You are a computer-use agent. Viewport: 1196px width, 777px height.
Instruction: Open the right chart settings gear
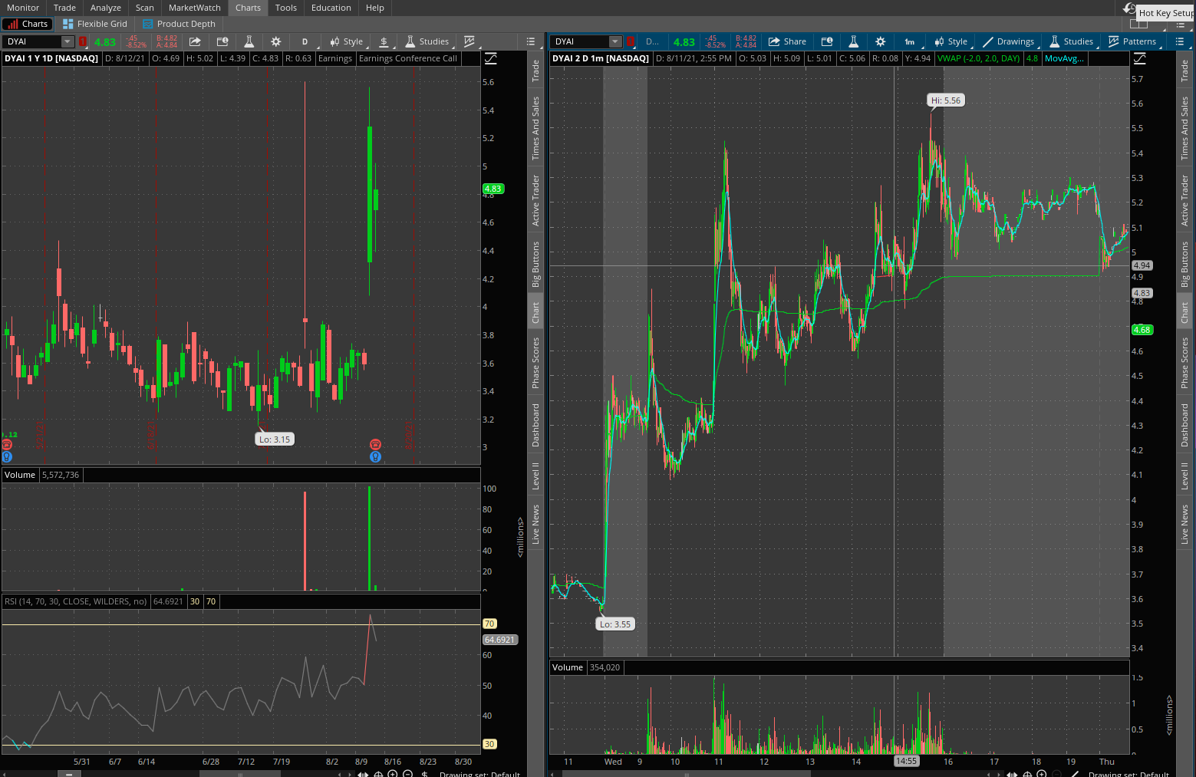(x=881, y=41)
